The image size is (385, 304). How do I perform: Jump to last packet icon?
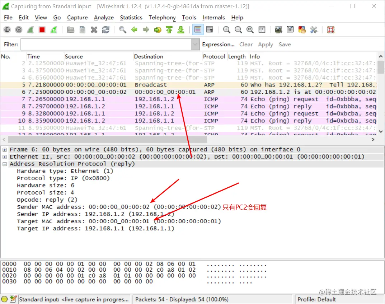pyautogui.click(x=181, y=30)
